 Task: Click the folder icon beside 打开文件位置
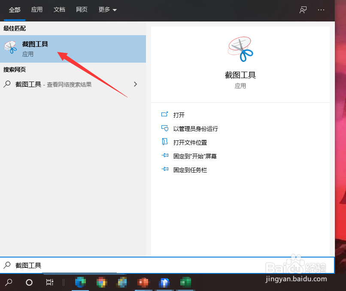pyautogui.click(x=165, y=142)
